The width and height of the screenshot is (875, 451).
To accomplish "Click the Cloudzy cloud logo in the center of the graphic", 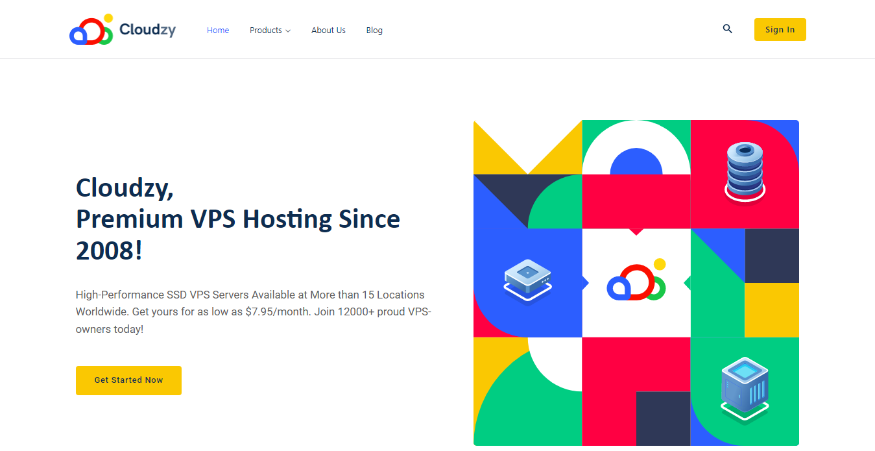I will 636,280.
